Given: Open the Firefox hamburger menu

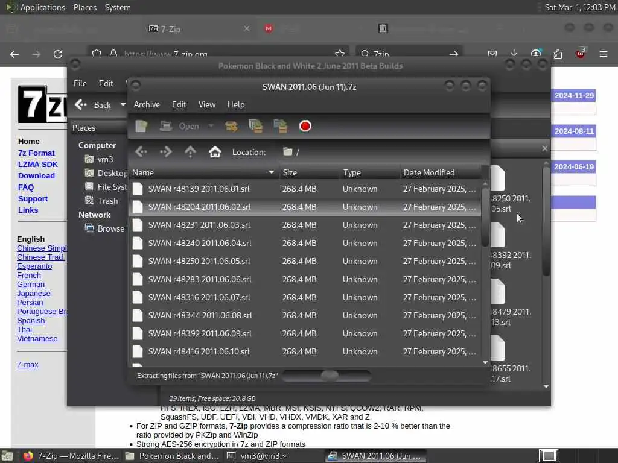Looking at the screenshot, I should pos(604,54).
